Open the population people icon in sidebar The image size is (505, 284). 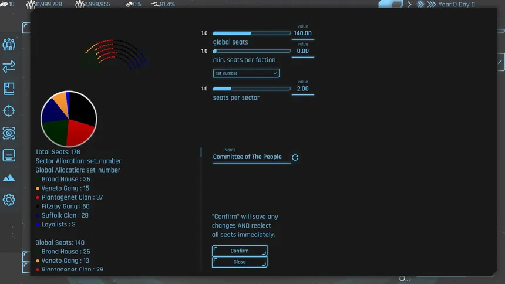9,45
